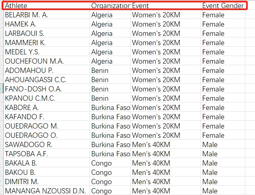Click the MANANGA NZOUSSI D.N. cell
The width and height of the screenshot is (255, 195).
[46, 191]
